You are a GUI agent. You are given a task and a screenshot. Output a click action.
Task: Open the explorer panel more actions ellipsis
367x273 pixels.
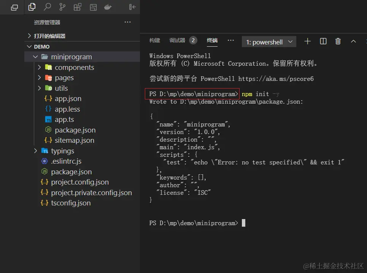click(x=127, y=22)
